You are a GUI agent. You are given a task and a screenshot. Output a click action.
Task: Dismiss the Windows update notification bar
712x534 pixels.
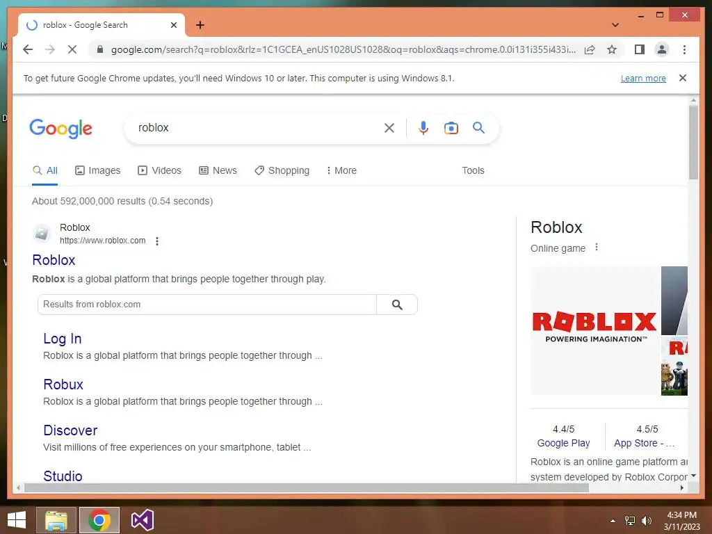pyautogui.click(x=683, y=78)
